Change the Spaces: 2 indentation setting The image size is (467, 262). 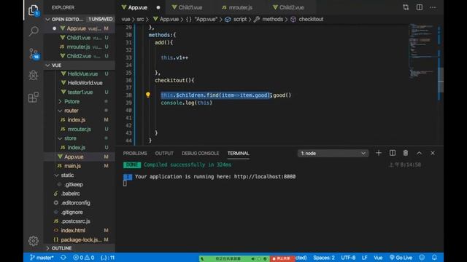click(324, 258)
